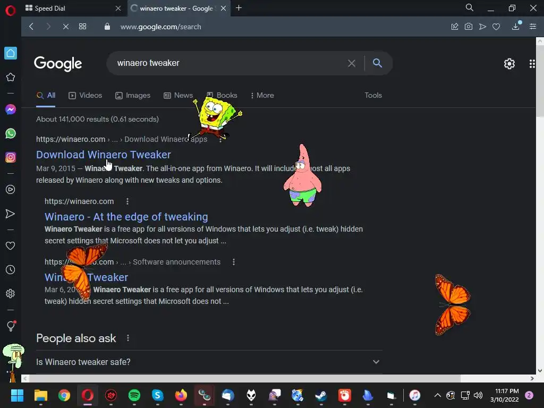Open the Windows Start menu

coord(17,395)
